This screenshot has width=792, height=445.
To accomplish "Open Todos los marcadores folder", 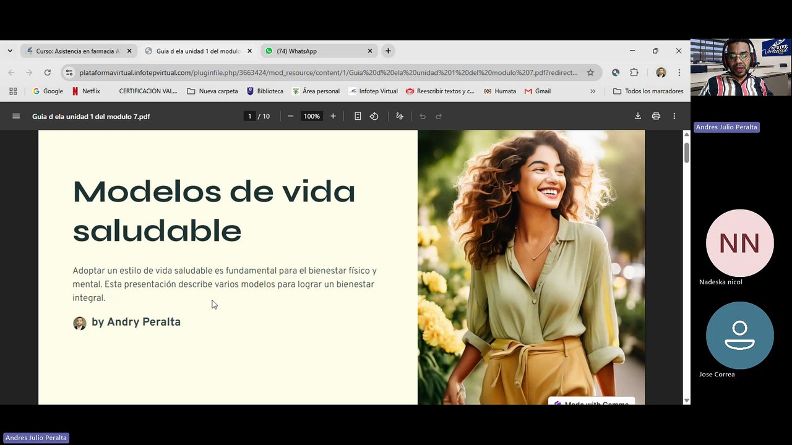I will 648,91.
